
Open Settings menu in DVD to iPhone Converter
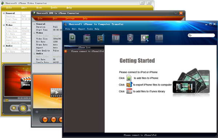70,18
